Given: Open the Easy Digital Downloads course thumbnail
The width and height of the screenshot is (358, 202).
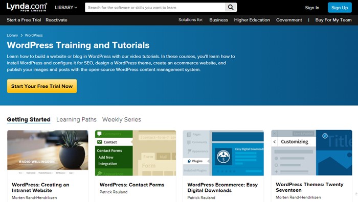Looking at the screenshot, I should pos(223,153).
